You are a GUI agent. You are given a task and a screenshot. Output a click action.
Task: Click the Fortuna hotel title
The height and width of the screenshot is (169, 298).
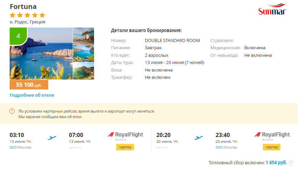coord(23,7)
